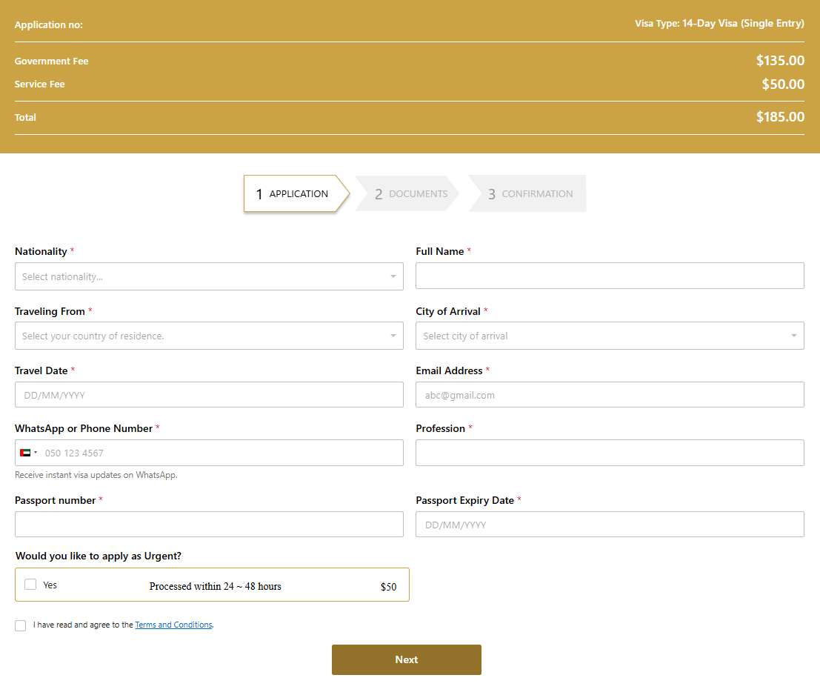This screenshot has width=820, height=695.
Task: Click the Nationality dropdown arrow icon
Action: pos(393,276)
